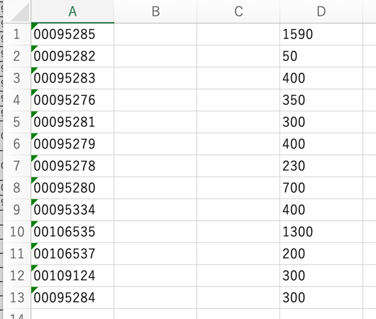Click empty cell C9

238,210
